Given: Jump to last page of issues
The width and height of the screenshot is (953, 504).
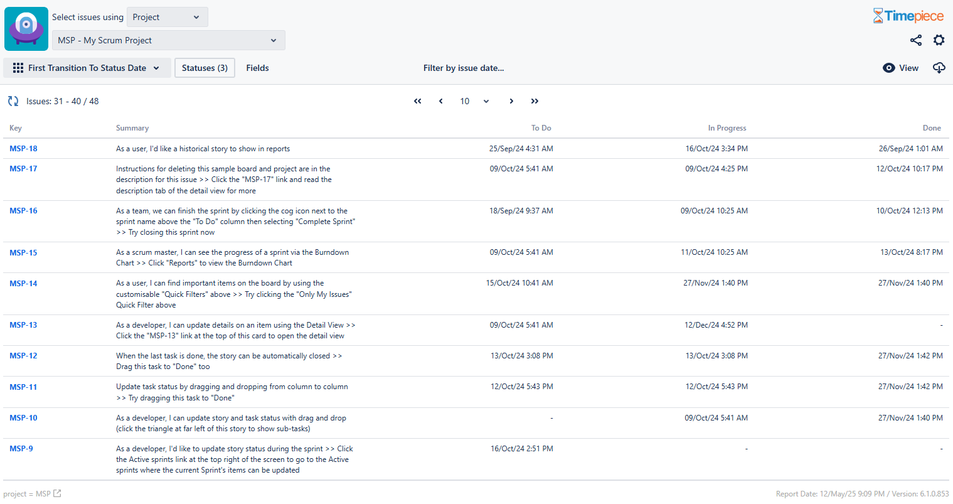Looking at the screenshot, I should tap(535, 101).
